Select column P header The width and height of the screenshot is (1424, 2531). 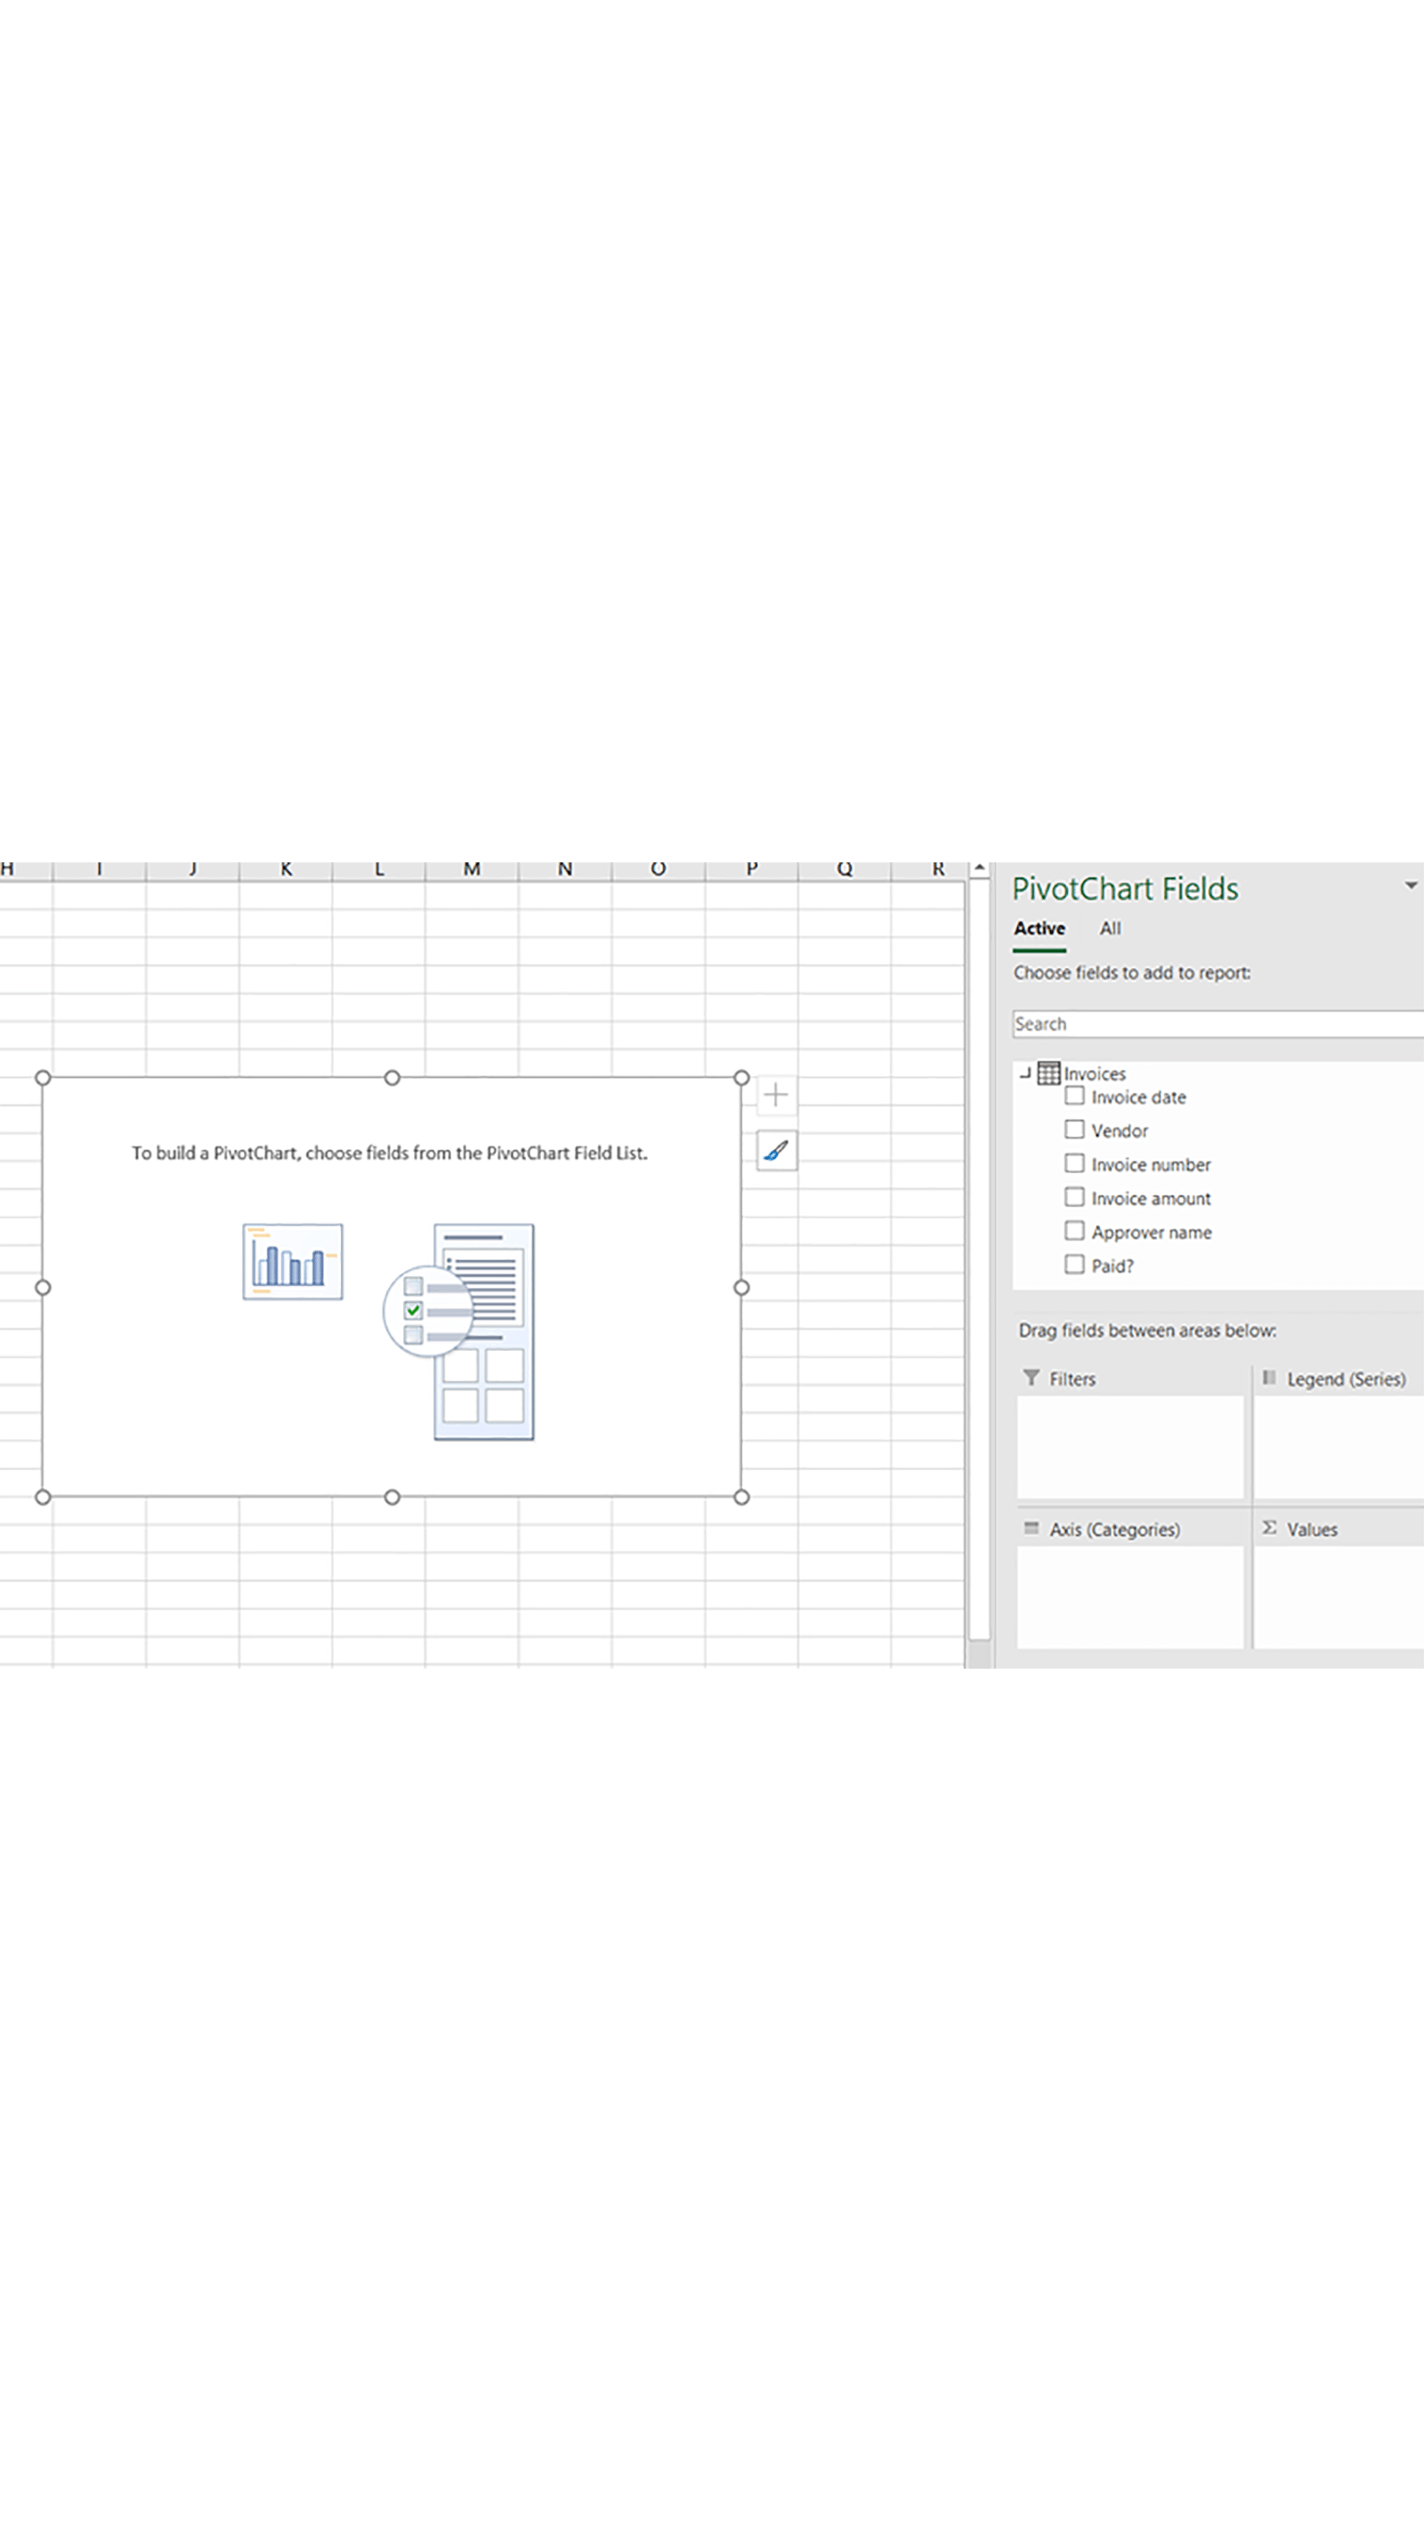click(751, 869)
